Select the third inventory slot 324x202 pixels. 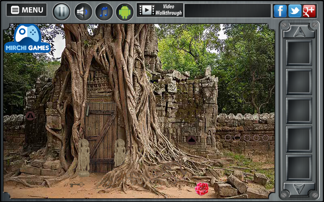tap(299, 111)
